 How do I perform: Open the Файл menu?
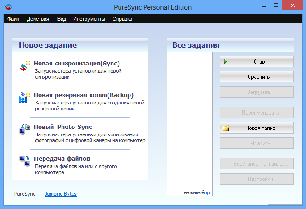click(13, 19)
